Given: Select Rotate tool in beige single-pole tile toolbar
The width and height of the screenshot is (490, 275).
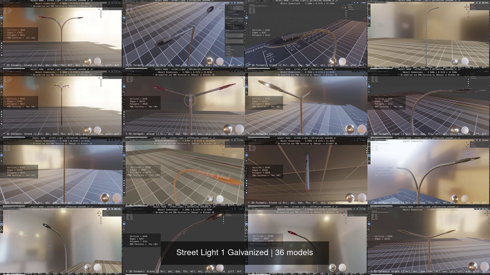Looking at the screenshot, I should pyautogui.click(x=369, y=13).
